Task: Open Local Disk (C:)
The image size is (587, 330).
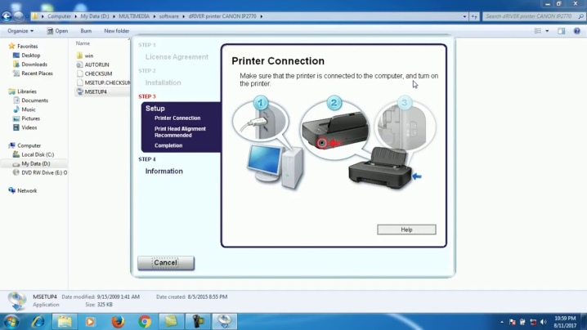Action: click(x=38, y=154)
